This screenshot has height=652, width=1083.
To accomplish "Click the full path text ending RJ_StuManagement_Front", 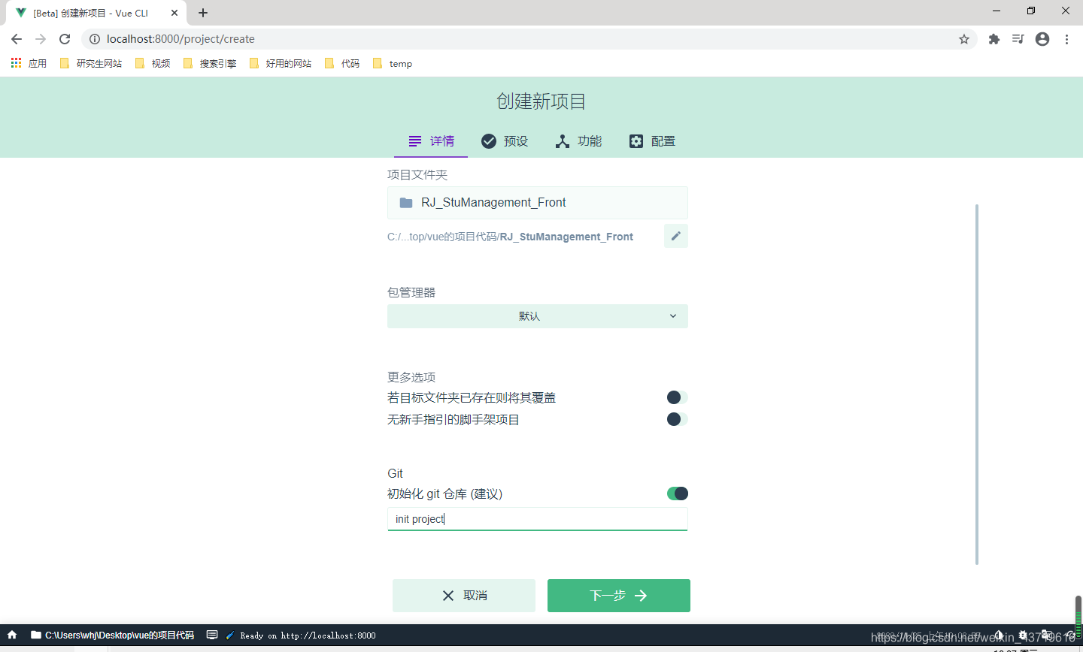I will point(510,237).
